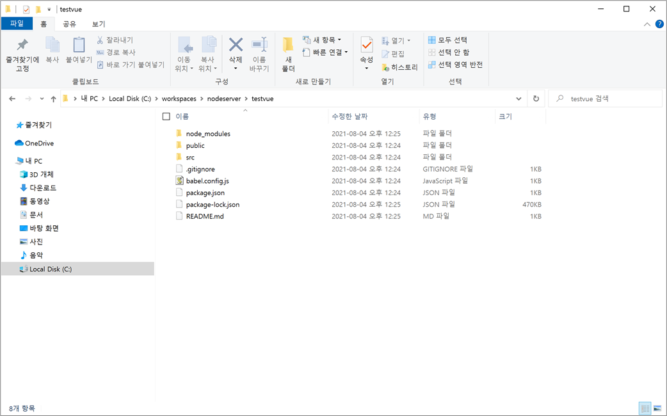
Task: Open Videos (동영상) in sidebar
Action: [35, 201]
